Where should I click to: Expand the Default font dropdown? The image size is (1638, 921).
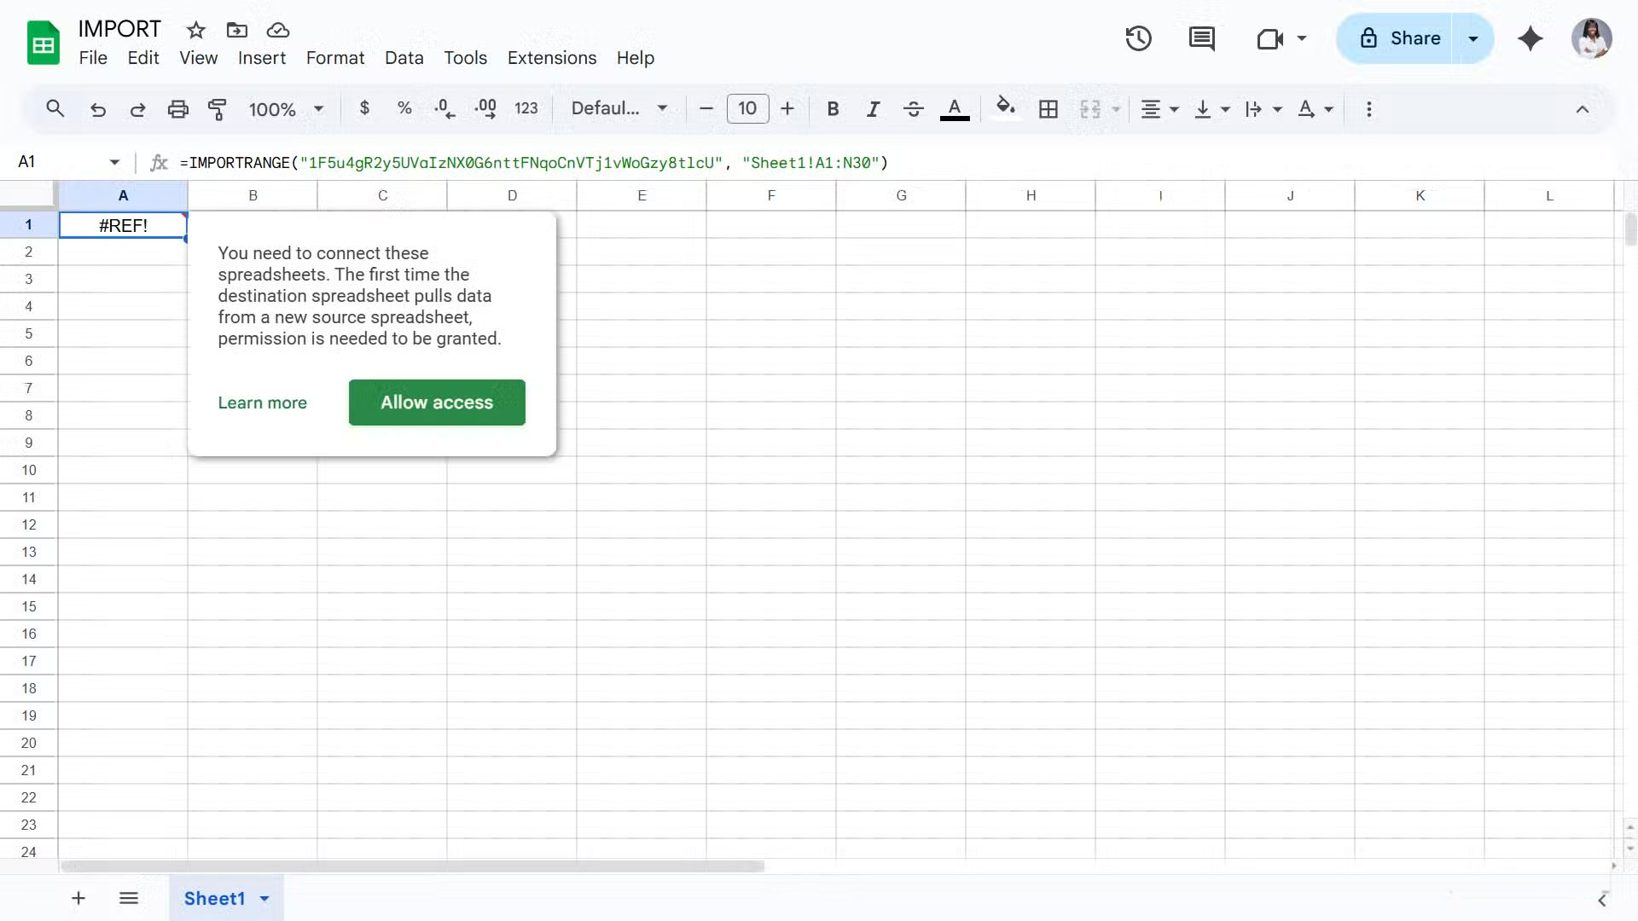tap(619, 108)
